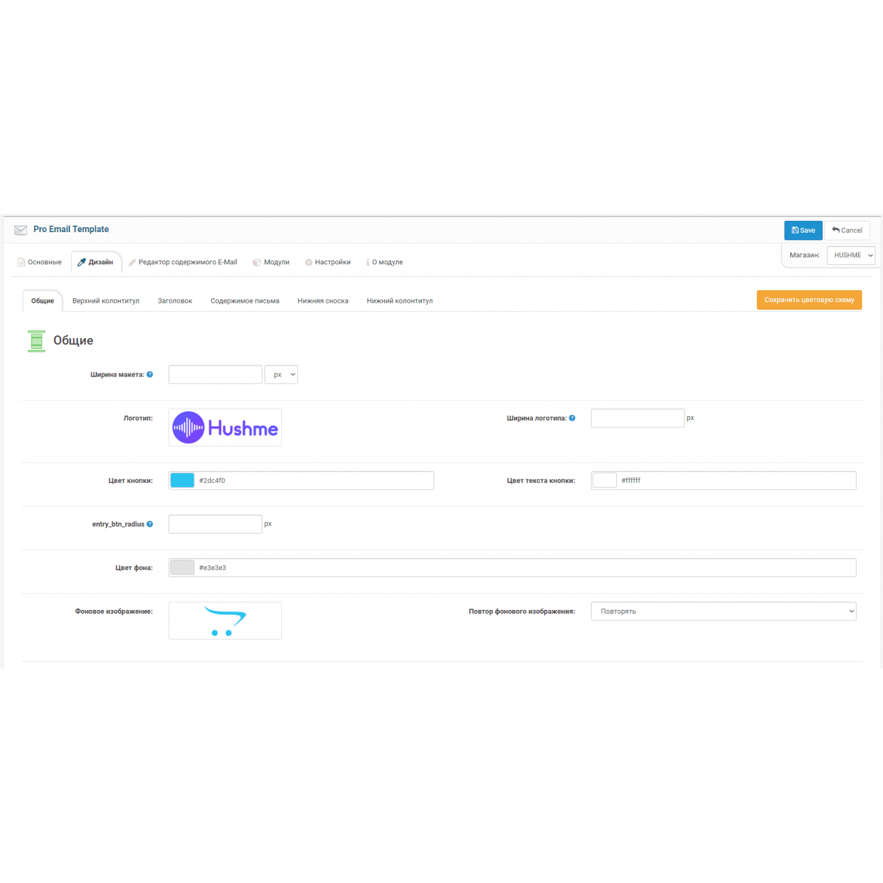Click the Hushme logo thumbnail
The image size is (883, 883).
point(225,428)
